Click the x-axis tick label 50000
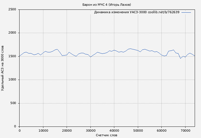Viewport: 201px width, 138px height. (x=138, y=131)
